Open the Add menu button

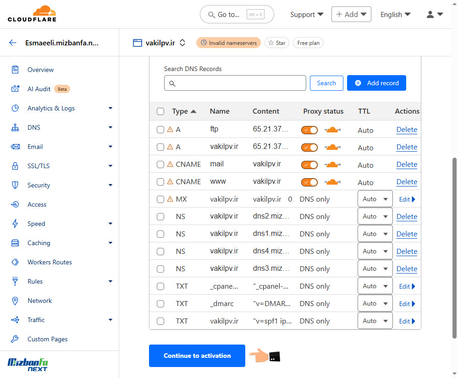[x=351, y=14]
